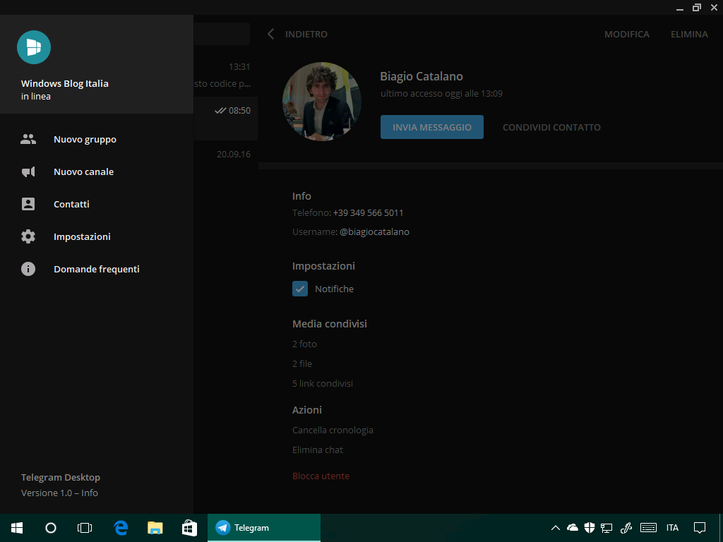This screenshot has width=723, height=542.
Task: Click the OneDrive cloud tray icon
Action: [572, 528]
